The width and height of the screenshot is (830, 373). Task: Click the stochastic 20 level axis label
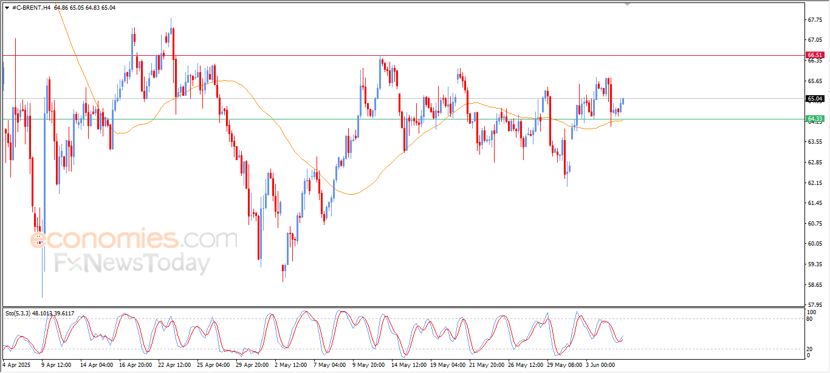[809, 349]
